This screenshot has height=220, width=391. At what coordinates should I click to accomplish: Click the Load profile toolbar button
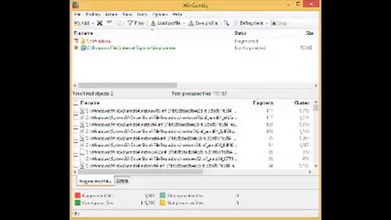(x=166, y=23)
